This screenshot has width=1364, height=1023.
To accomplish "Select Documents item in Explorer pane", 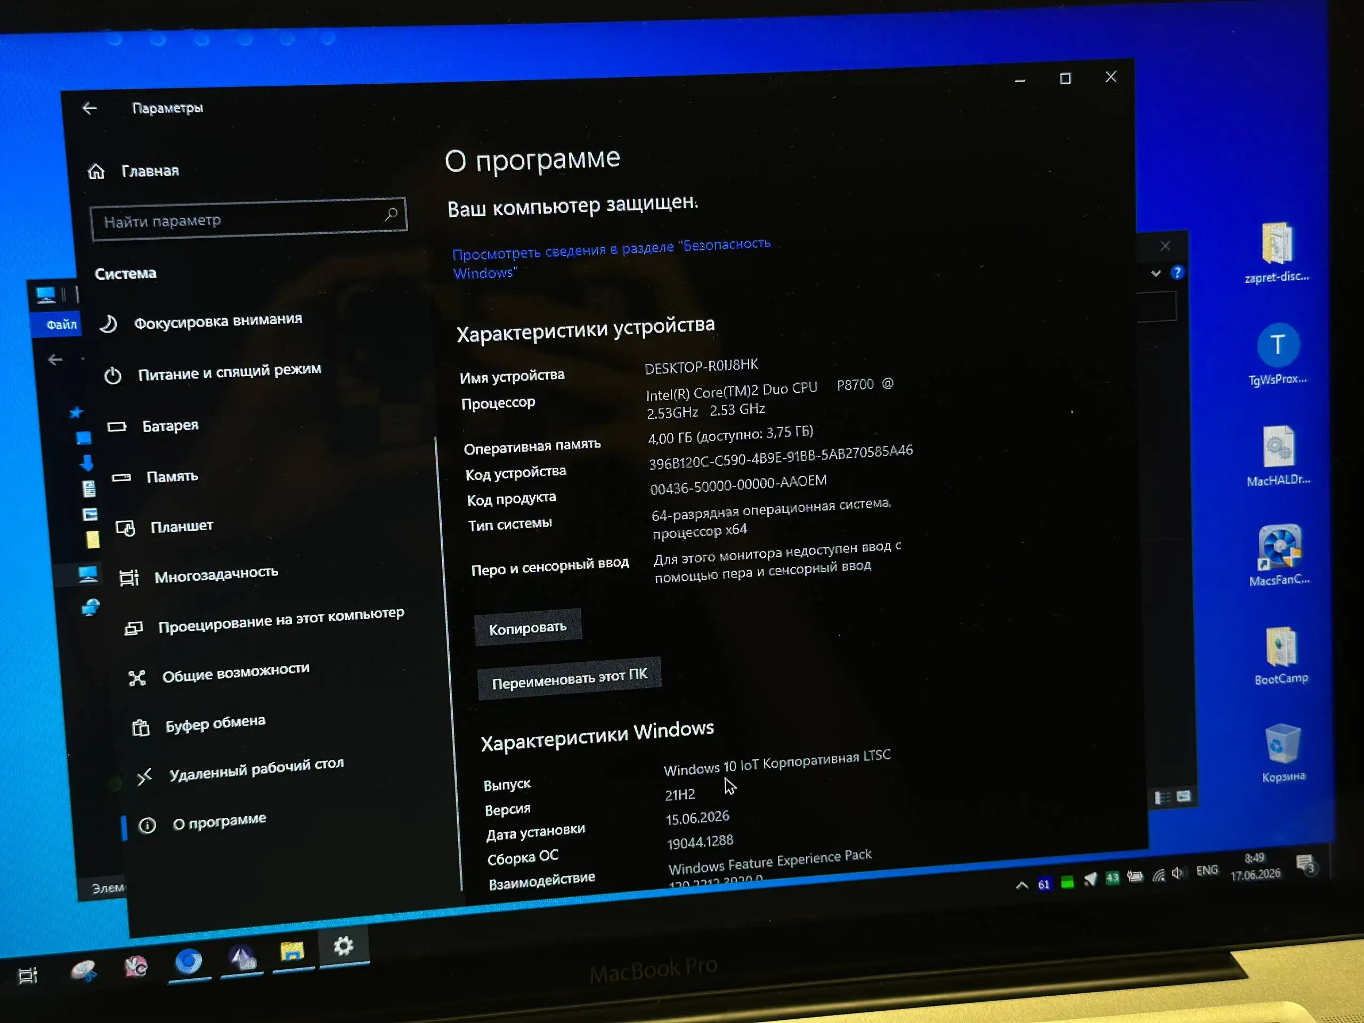I will click(x=89, y=489).
